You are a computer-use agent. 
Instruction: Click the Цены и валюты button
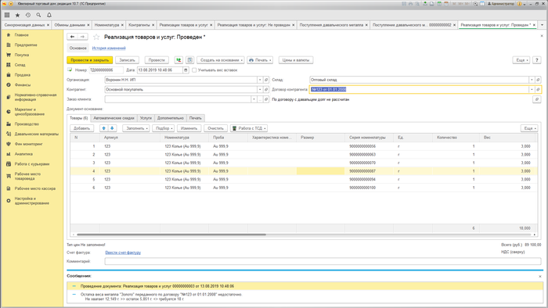click(x=296, y=60)
